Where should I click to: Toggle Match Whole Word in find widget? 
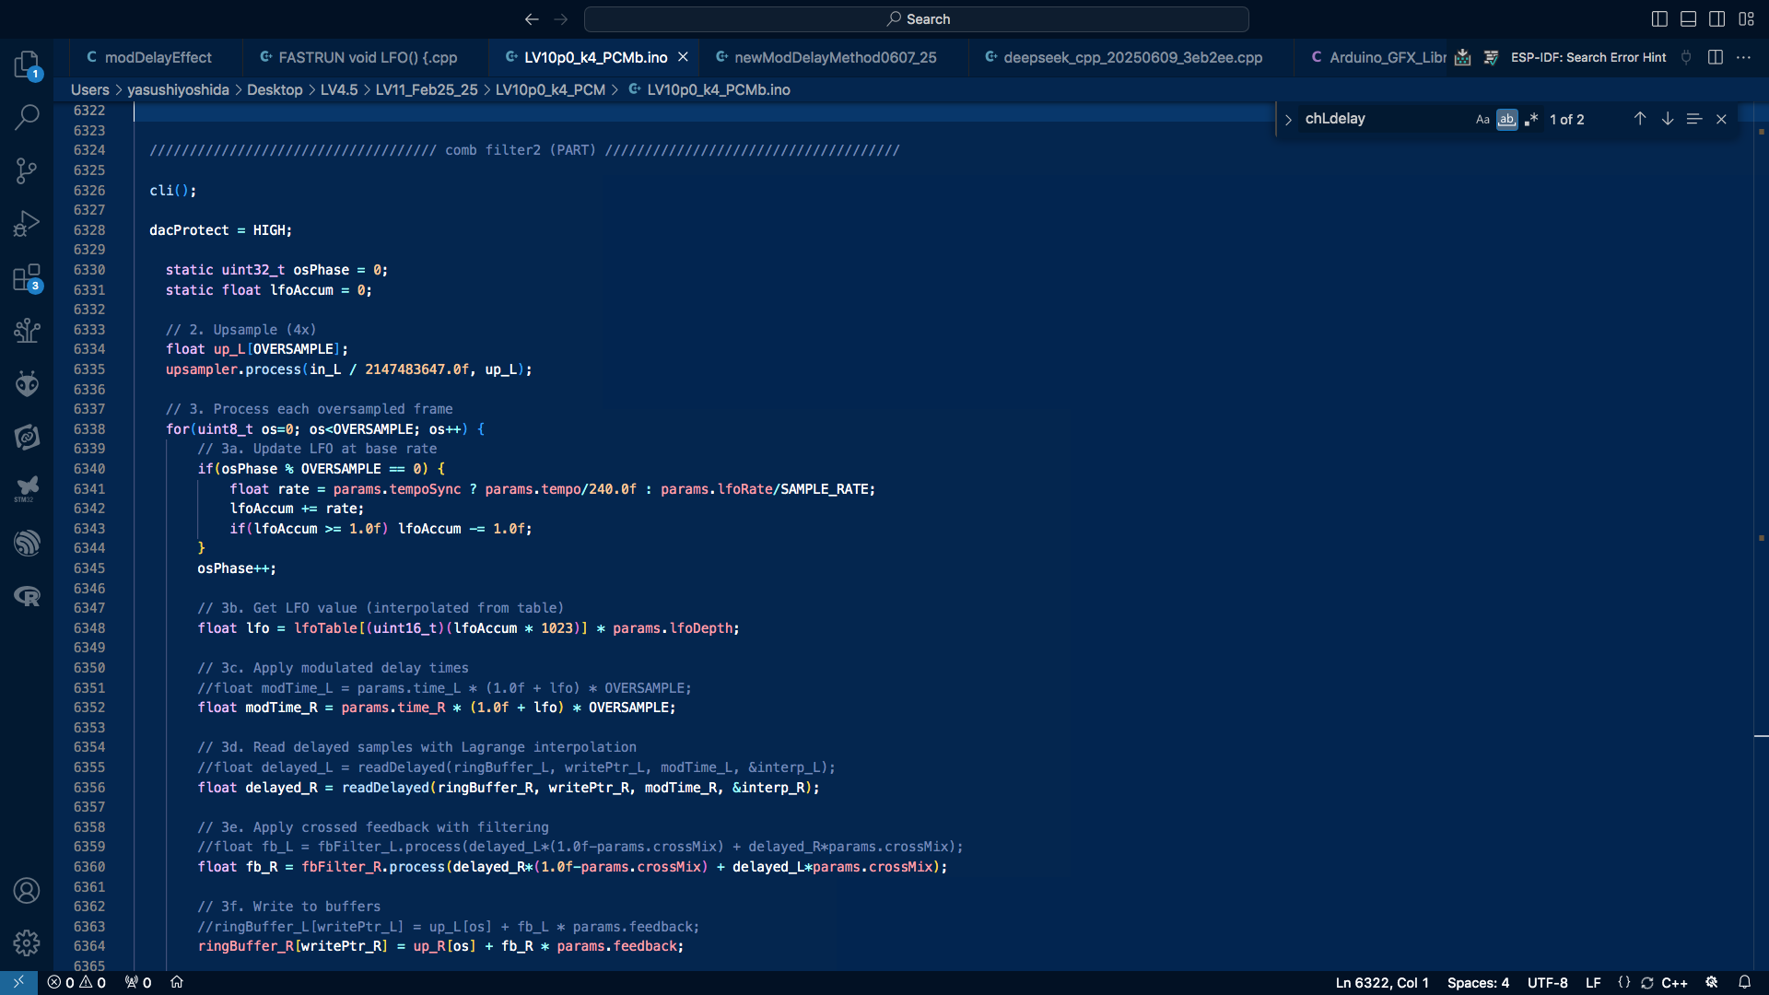1506,119
